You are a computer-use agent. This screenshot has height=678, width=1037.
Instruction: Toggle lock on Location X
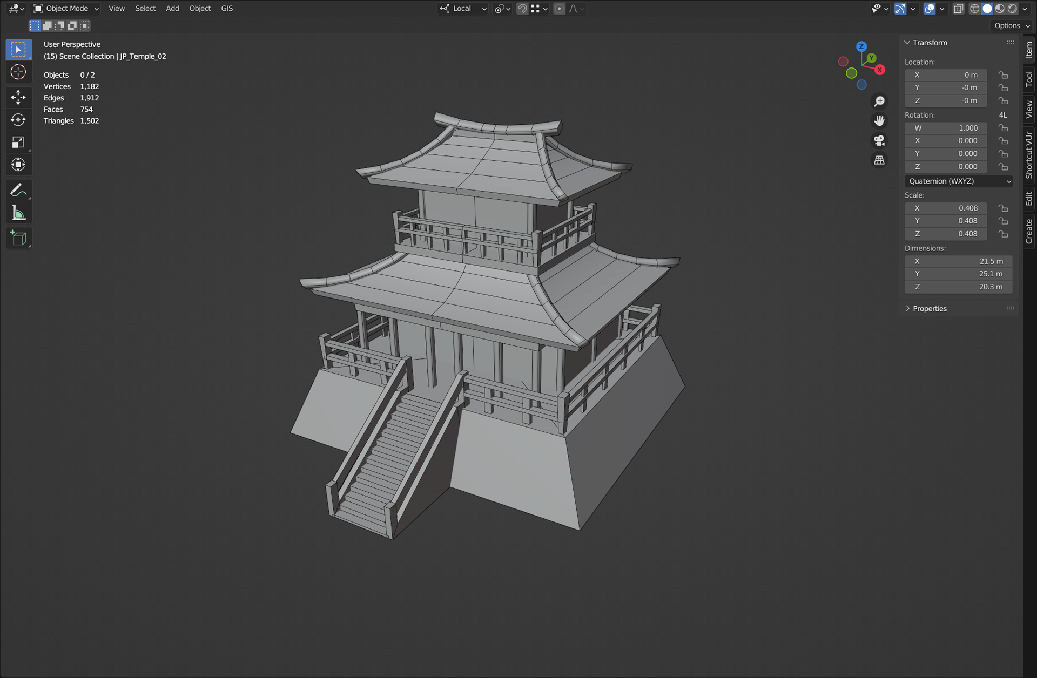pyautogui.click(x=1003, y=75)
